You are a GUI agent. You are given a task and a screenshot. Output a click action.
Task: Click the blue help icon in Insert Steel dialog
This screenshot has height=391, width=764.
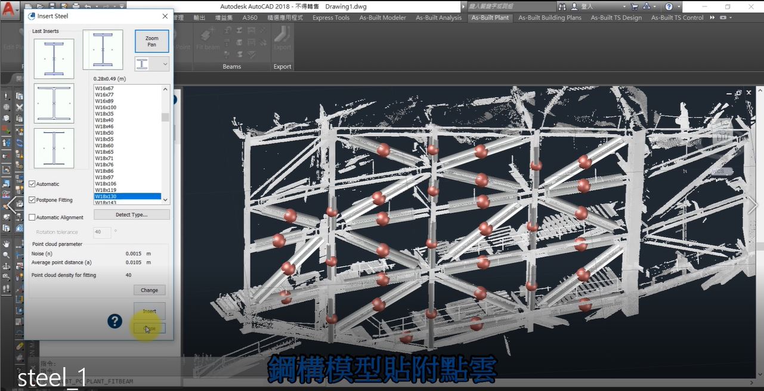(x=115, y=321)
